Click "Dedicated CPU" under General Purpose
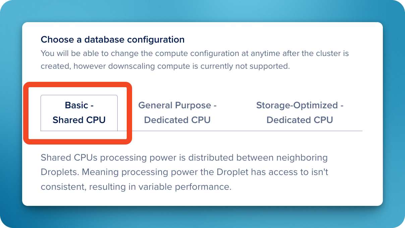This screenshot has width=405, height=228. tap(177, 120)
